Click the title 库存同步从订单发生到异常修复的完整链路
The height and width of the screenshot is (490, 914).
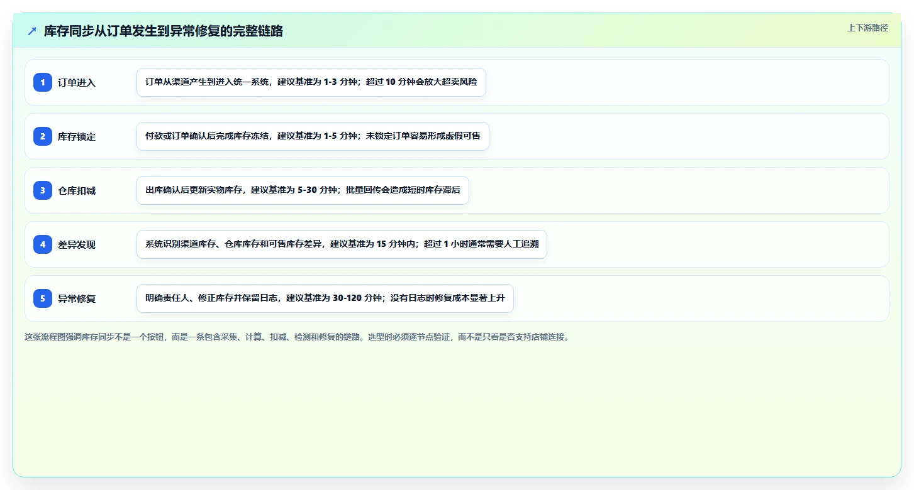pyautogui.click(x=164, y=31)
